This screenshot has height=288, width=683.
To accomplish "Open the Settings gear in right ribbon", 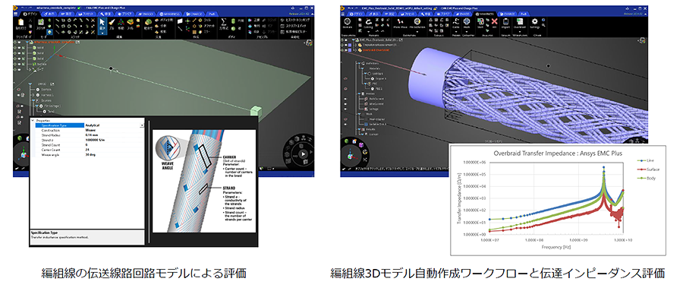I will click(534, 21).
